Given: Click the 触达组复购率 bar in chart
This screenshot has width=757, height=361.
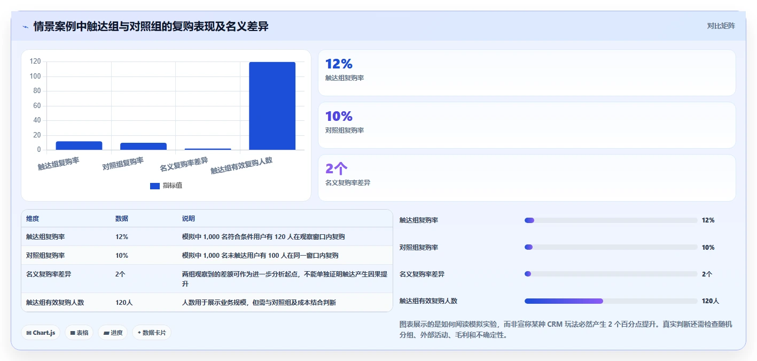Looking at the screenshot, I should [79, 145].
